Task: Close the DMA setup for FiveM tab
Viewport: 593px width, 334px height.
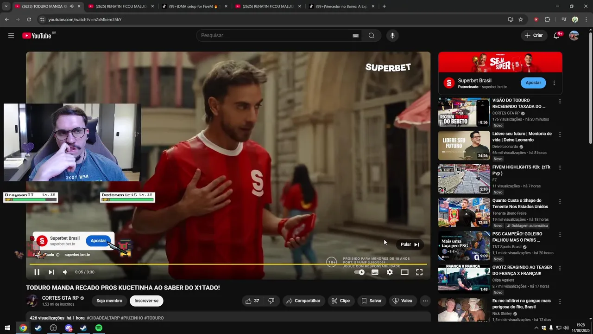Action: pyautogui.click(x=226, y=6)
